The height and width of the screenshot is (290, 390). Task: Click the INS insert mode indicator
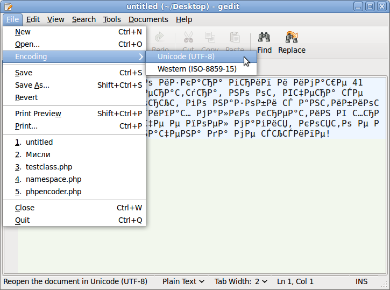361,281
